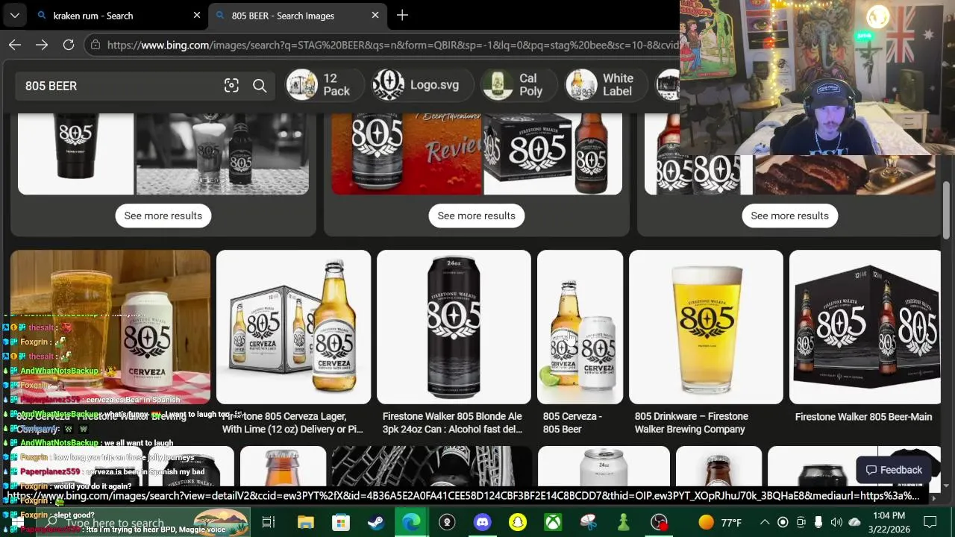
Task: Open the Firestone Walker 805 Beer-Main box image
Action: (865, 327)
